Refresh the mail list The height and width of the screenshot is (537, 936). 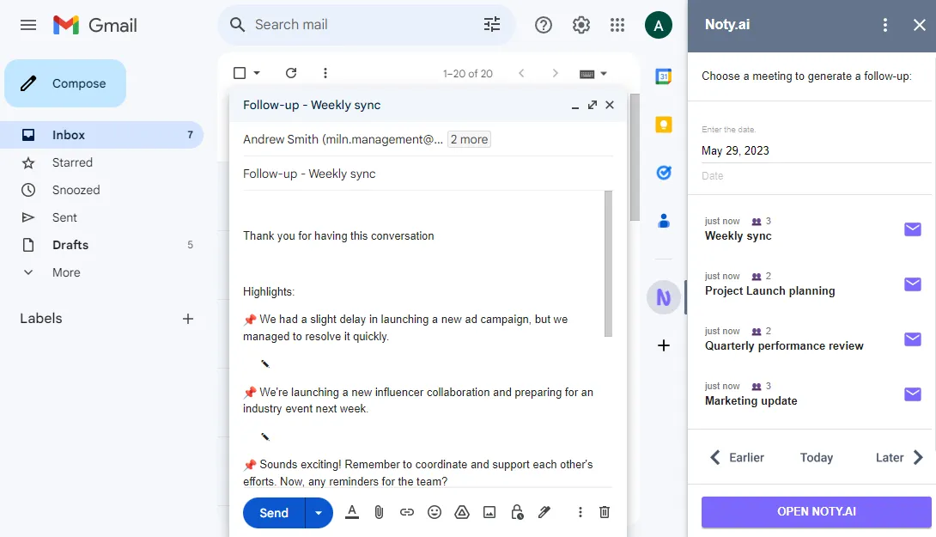[291, 73]
